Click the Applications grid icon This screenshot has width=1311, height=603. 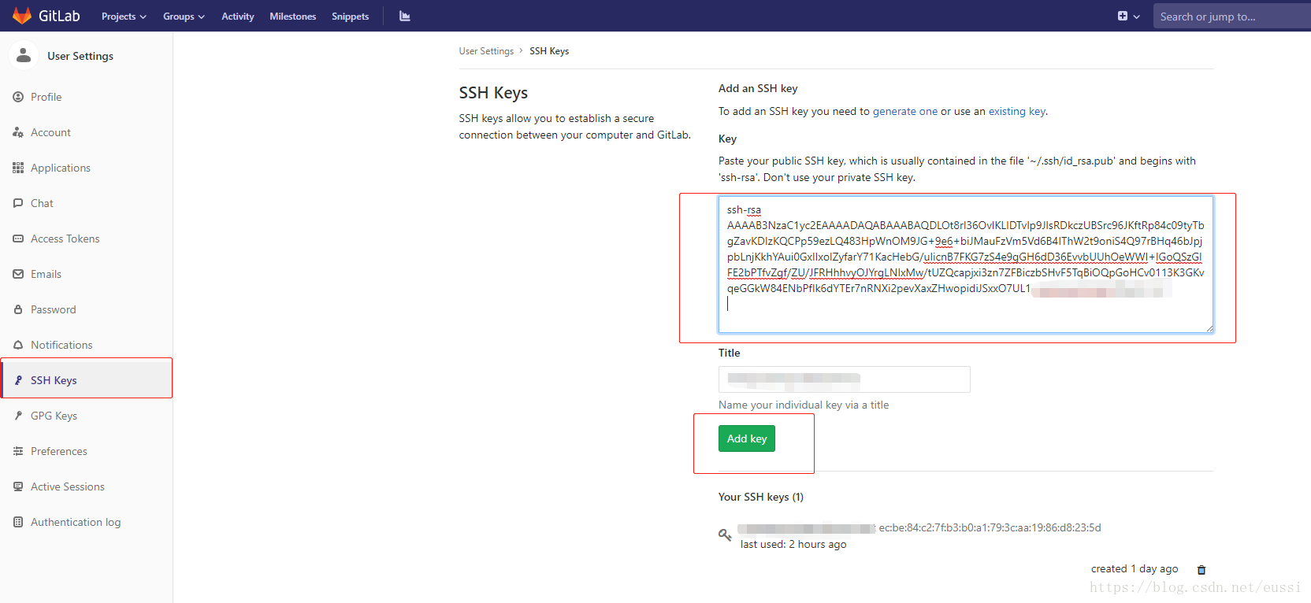[x=18, y=168]
